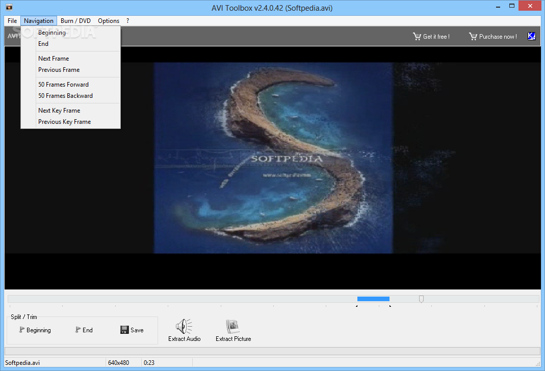545x371 pixels.
Task: Click the selection end marker under the timeline
Action: (x=391, y=306)
